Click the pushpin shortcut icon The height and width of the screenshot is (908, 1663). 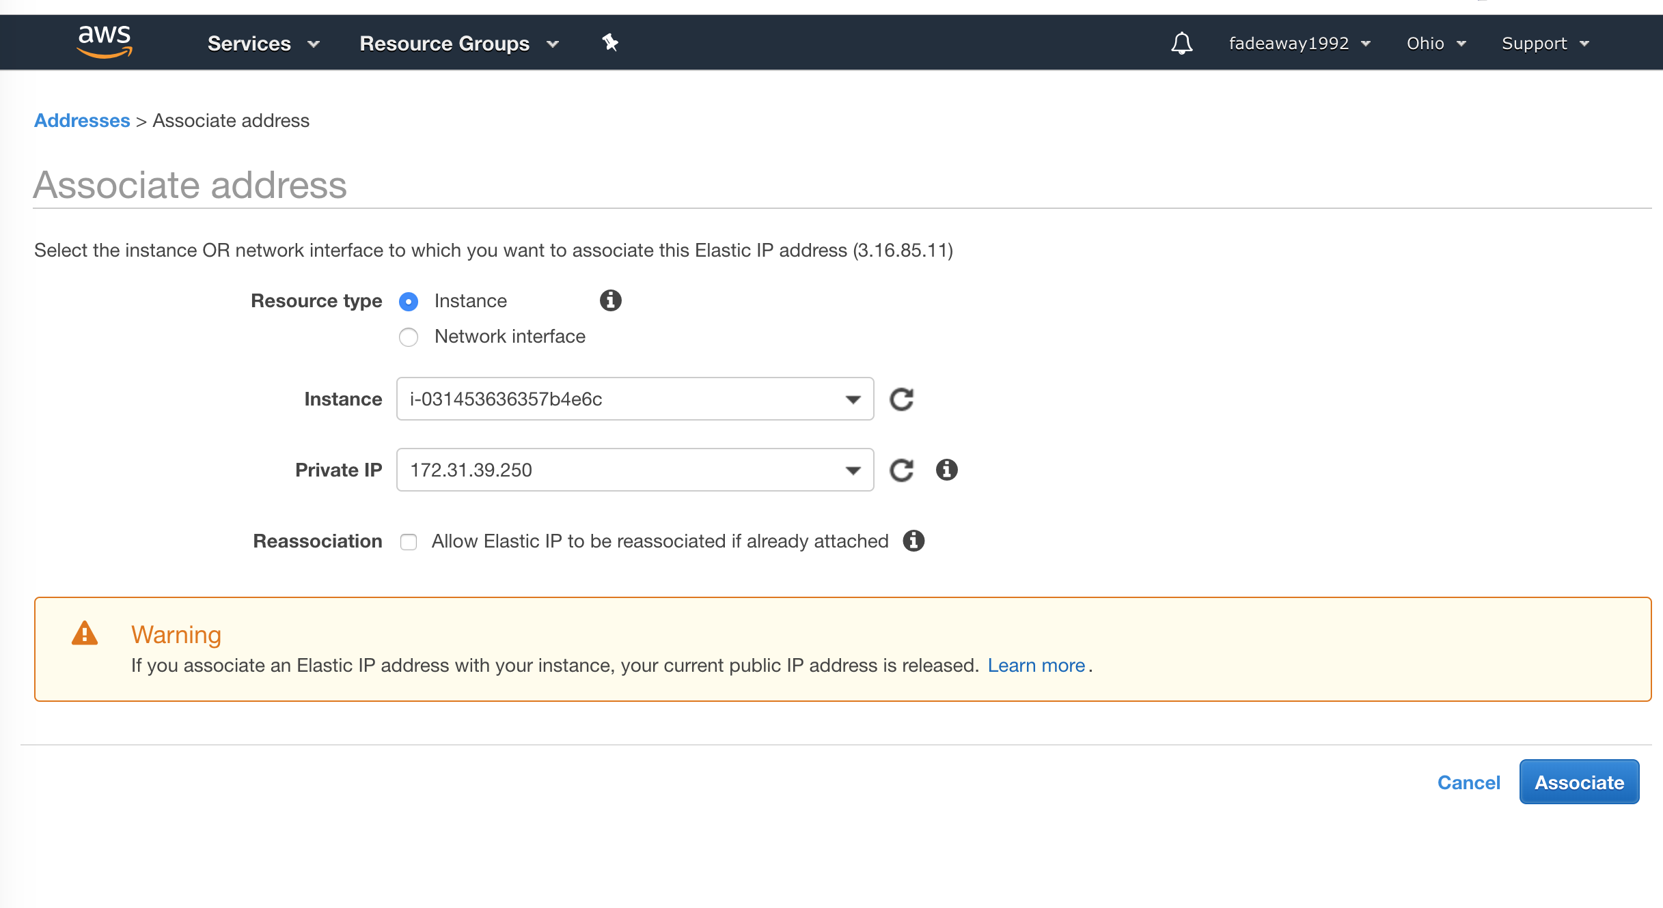coord(610,43)
